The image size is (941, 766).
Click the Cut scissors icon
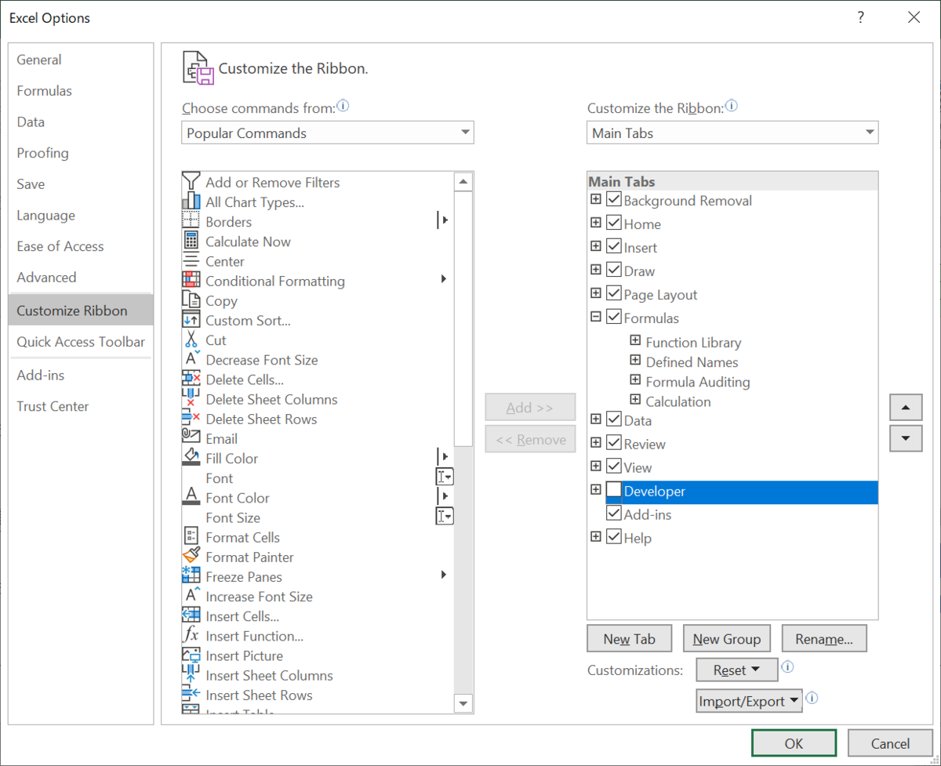tap(191, 339)
